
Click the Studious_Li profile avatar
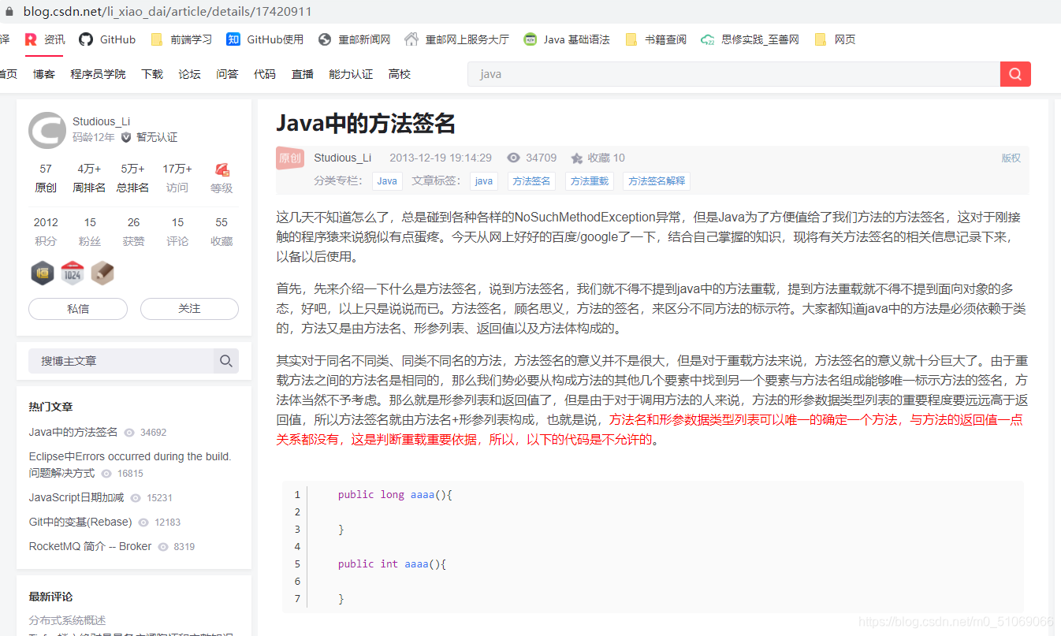coord(47,130)
